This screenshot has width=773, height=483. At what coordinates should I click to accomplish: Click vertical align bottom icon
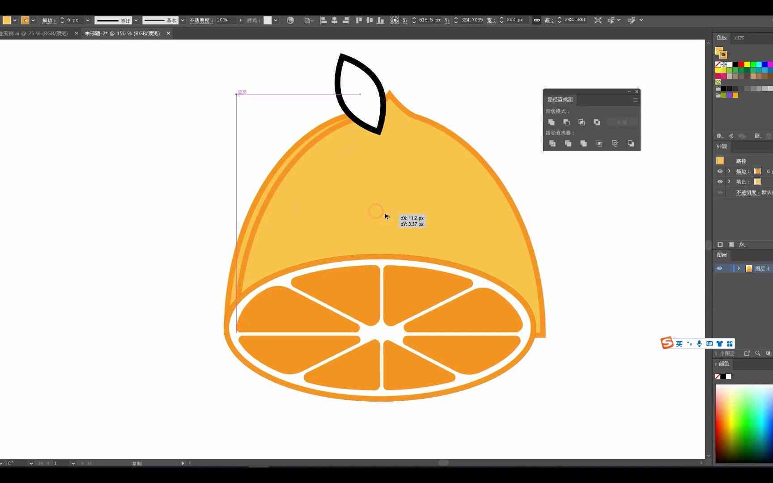tap(381, 20)
